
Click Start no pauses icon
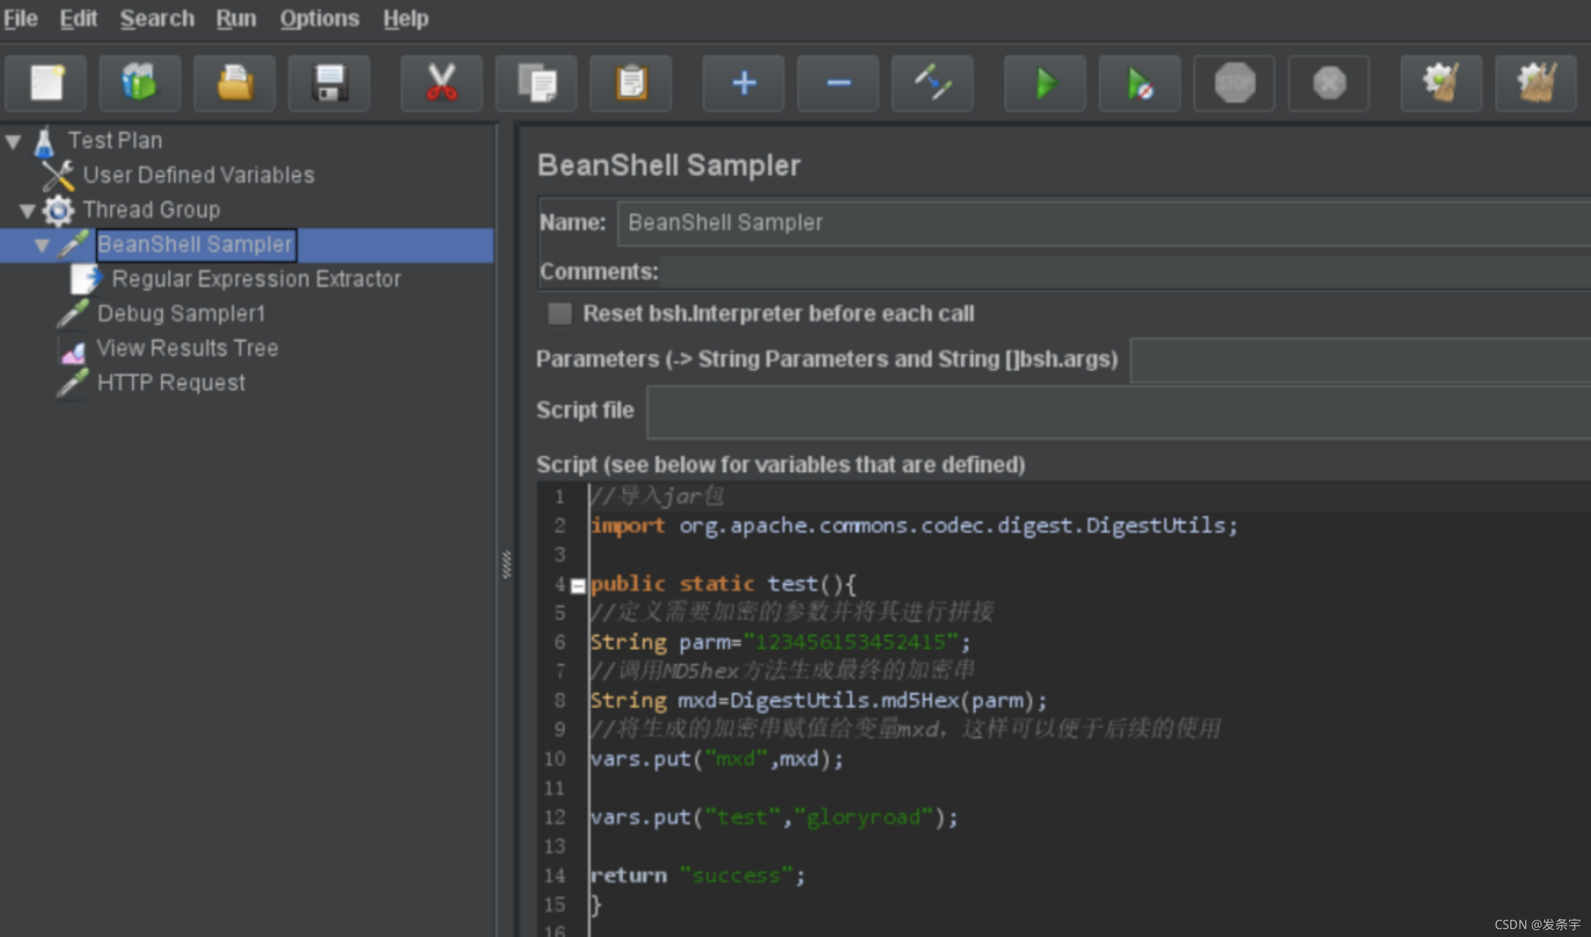coord(1139,83)
